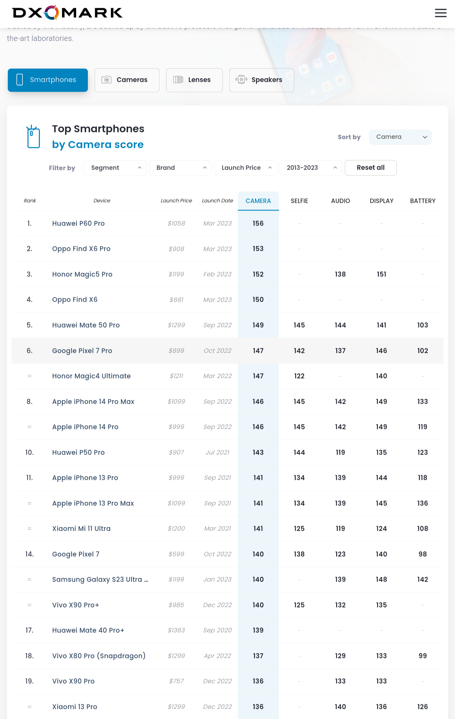Open the Apple iPhone 14 Pro Max link
Image resolution: width=455 pixels, height=719 pixels.
[93, 402]
